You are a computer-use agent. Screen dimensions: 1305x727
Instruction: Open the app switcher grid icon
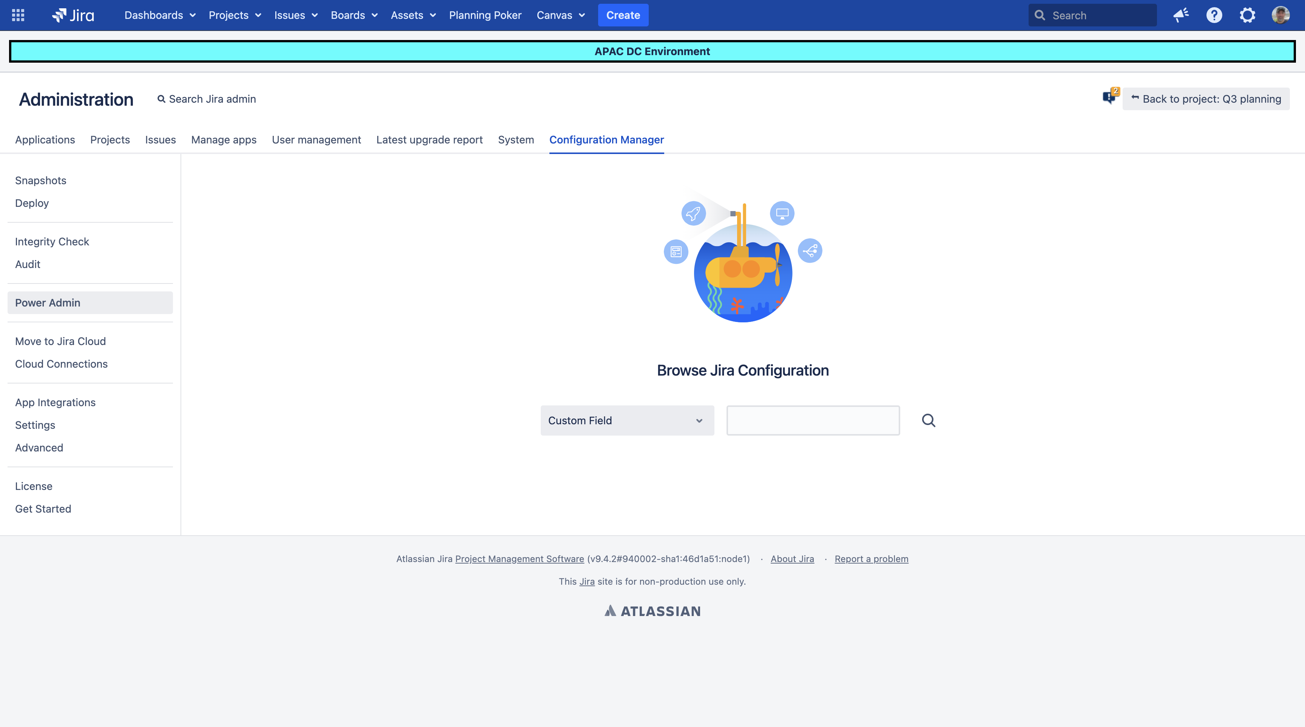18,15
